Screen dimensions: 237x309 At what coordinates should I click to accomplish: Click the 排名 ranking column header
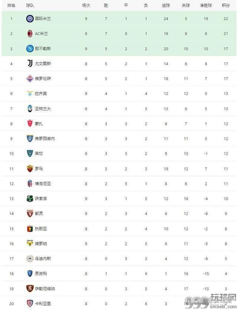click(x=11, y=5)
